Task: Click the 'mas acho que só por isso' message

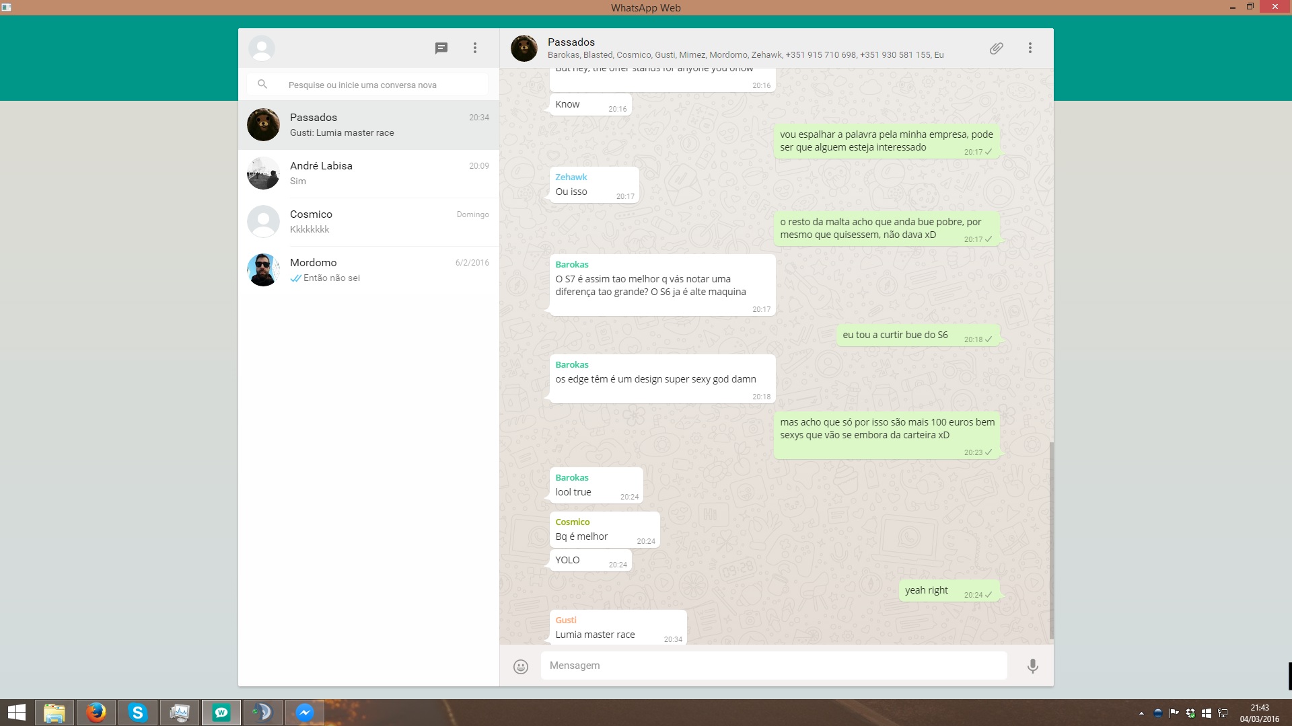Action: click(x=886, y=435)
